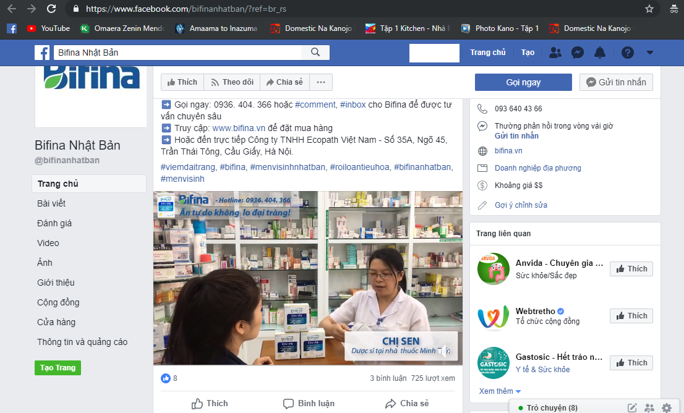Image resolution: width=684 pixels, height=413 pixels.
Task: Open the Photo Kano - Tập 1 bookmark
Action: (500, 28)
